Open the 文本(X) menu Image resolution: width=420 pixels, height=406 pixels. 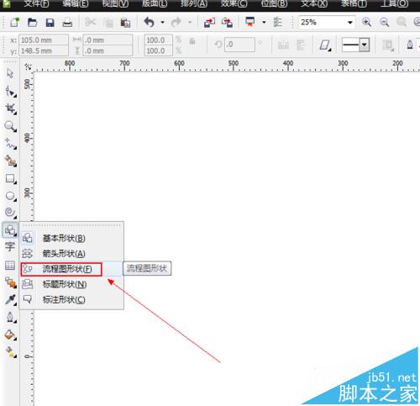tap(314, 3)
